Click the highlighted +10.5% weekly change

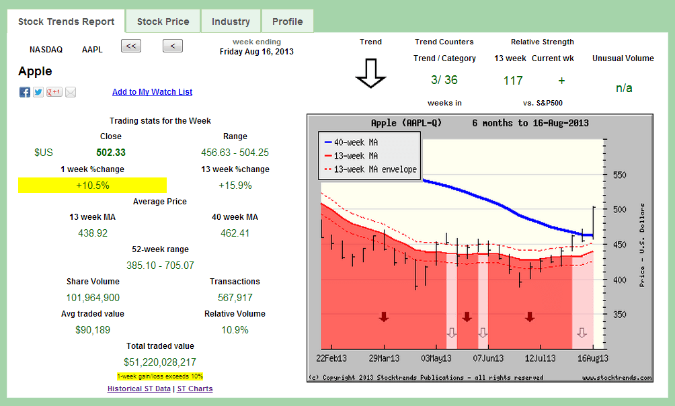[x=93, y=186]
